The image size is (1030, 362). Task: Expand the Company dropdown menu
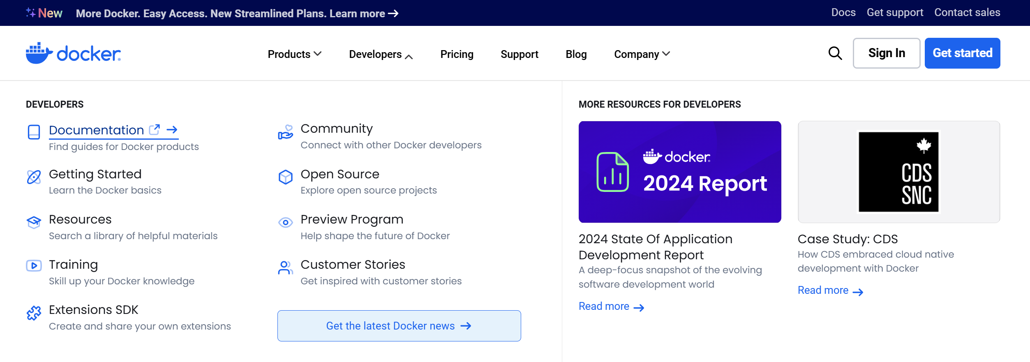(x=642, y=54)
